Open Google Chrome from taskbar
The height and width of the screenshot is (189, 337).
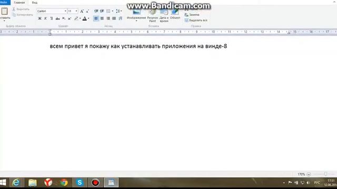(64, 183)
